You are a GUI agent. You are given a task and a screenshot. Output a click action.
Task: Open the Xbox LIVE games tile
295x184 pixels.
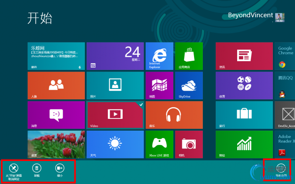[159, 145]
